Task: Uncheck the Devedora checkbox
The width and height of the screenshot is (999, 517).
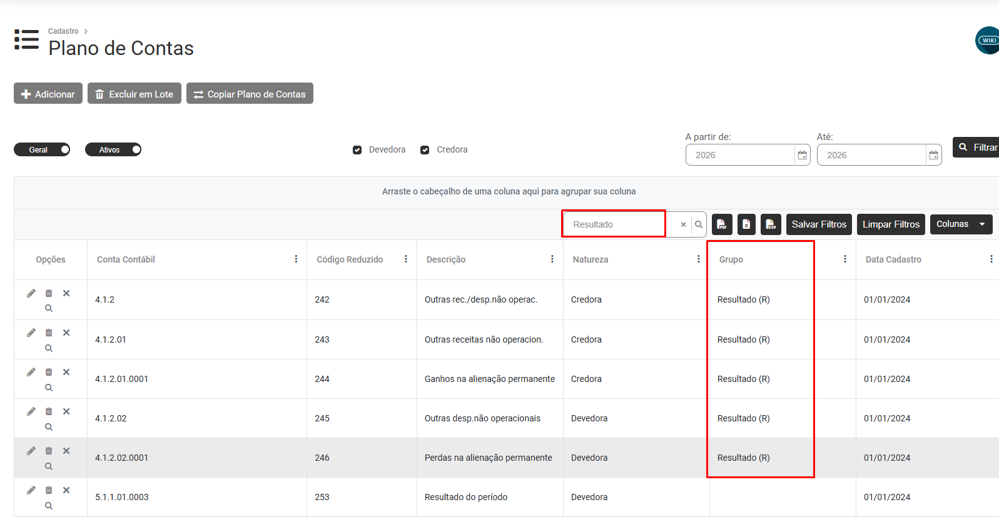Action: (357, 150)
